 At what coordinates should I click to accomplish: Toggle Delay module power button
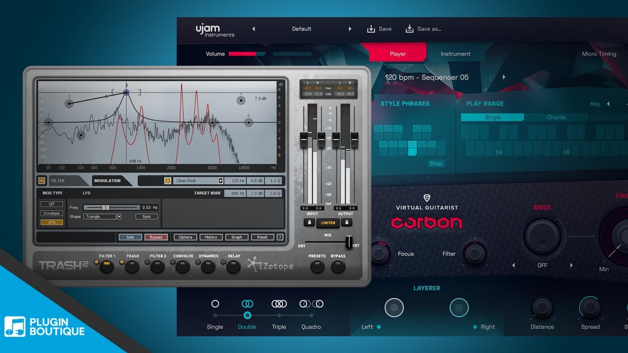click(x=224, y=262)
